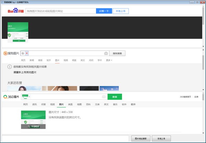Click the 图片尺寸：440 x 330 text
The image size is (206, 143).
pos(60,112)
